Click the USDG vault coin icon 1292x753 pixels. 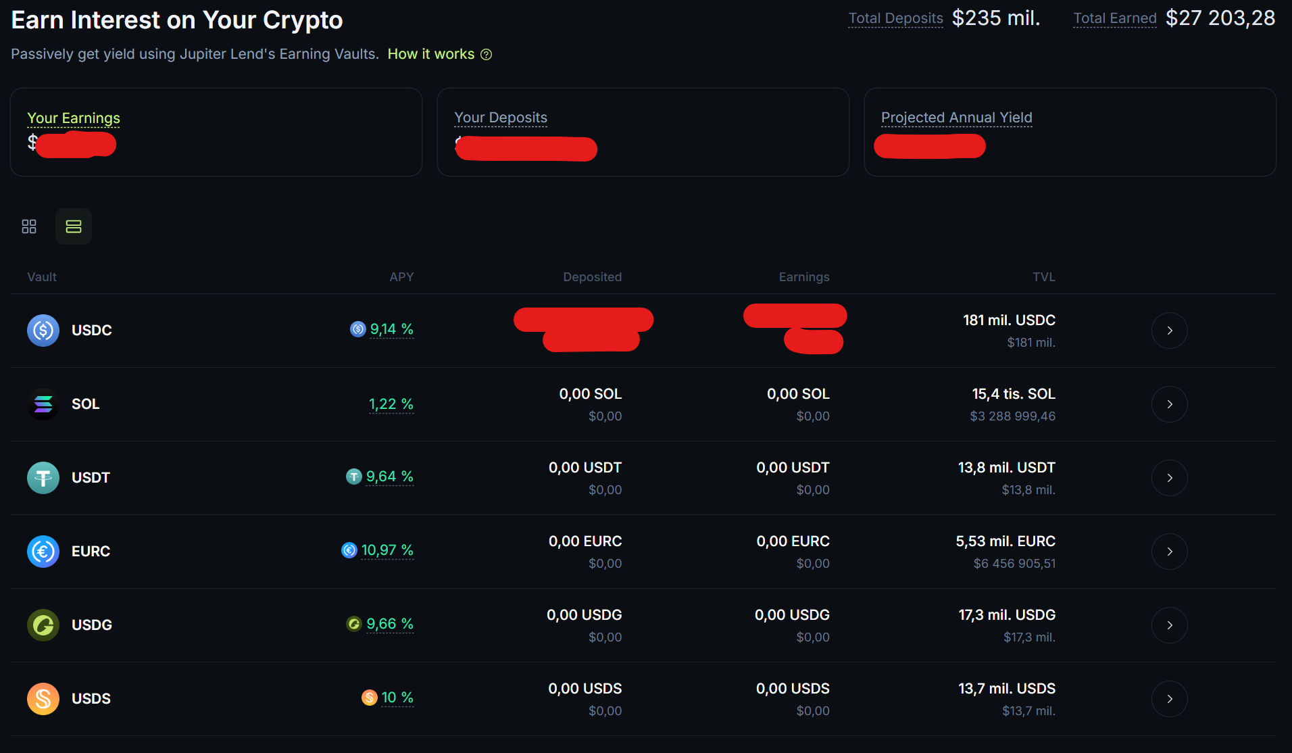43,625
